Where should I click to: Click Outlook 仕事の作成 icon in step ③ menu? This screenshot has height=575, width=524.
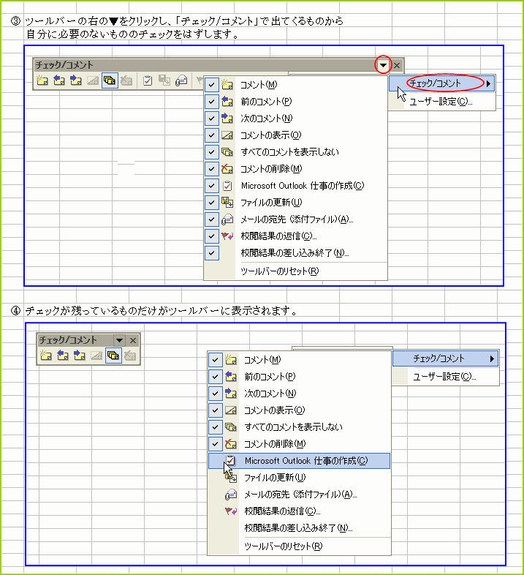(x=227, y=186)
